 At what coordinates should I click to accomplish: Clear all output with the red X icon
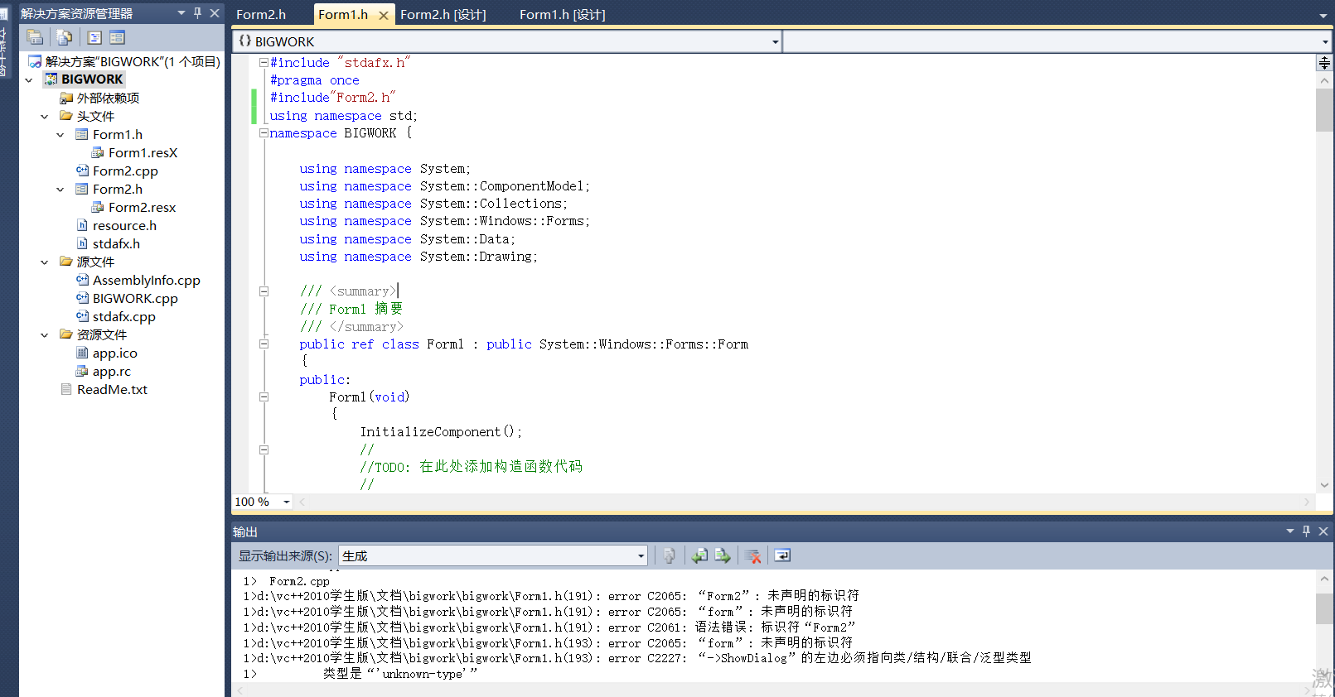click(752, 555)
